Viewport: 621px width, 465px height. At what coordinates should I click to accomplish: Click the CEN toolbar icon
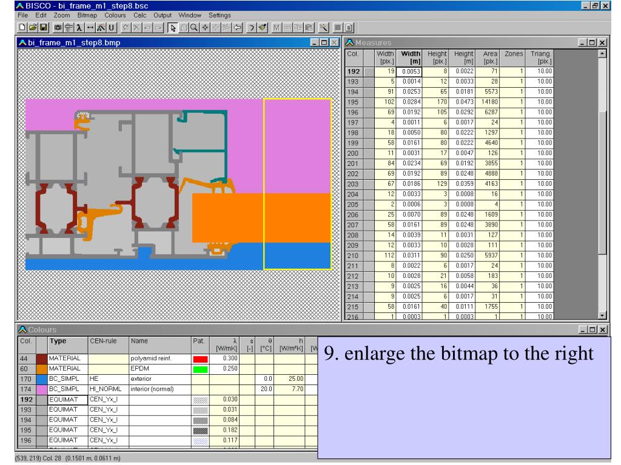(287, 28)
